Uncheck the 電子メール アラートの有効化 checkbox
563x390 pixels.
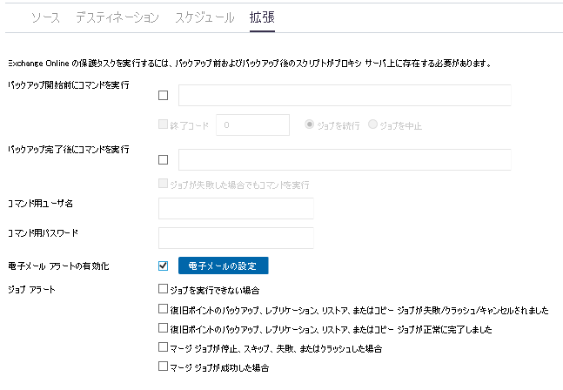click(163, 266)
